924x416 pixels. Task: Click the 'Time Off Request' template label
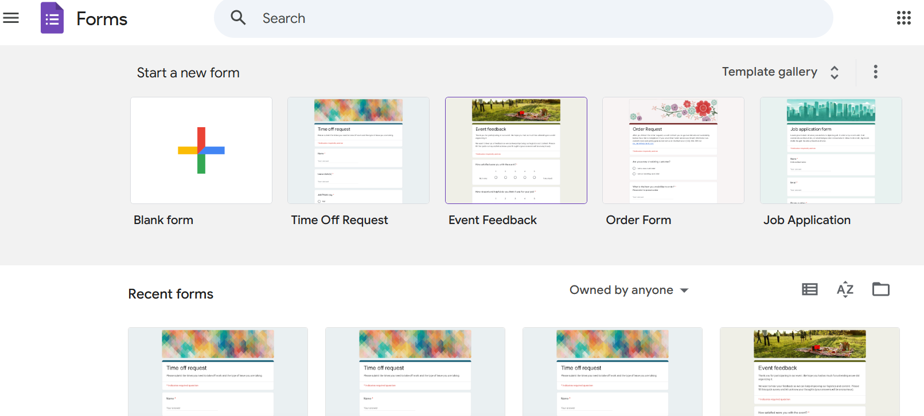click(340, 220)
